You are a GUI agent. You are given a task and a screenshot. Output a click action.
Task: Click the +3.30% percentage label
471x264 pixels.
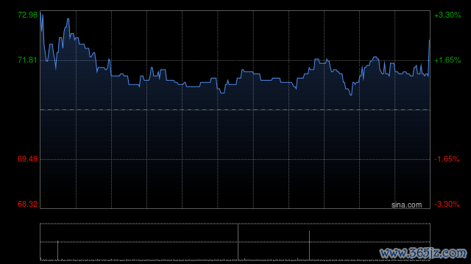pos(447,15)
